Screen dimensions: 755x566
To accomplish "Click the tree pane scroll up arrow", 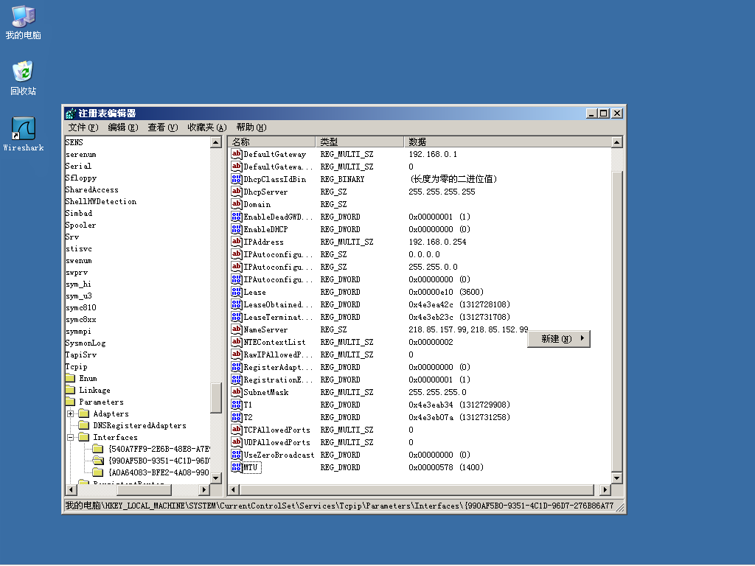I will coord(216,142).
